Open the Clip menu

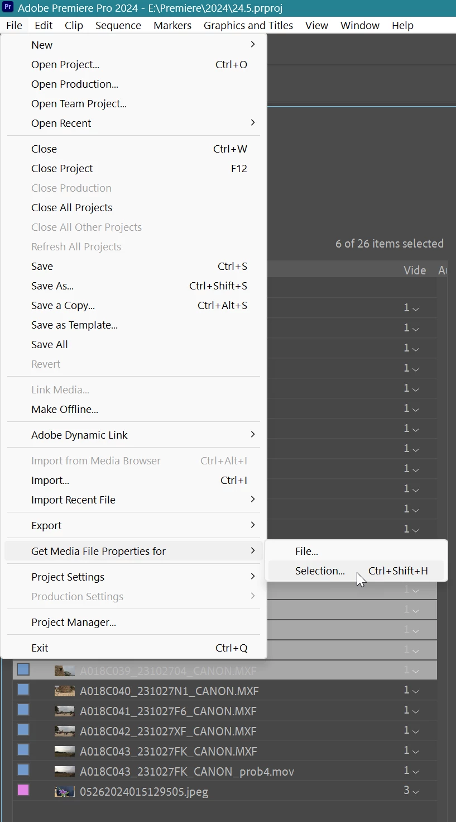[x=74, y=26]
